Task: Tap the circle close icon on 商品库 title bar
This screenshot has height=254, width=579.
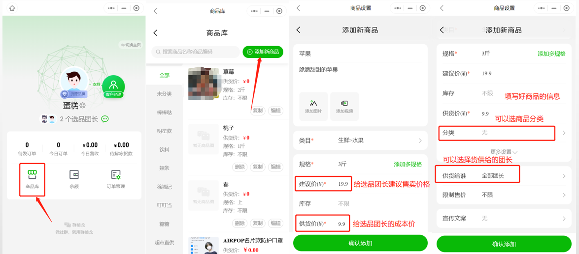Action: click(279, 11)
